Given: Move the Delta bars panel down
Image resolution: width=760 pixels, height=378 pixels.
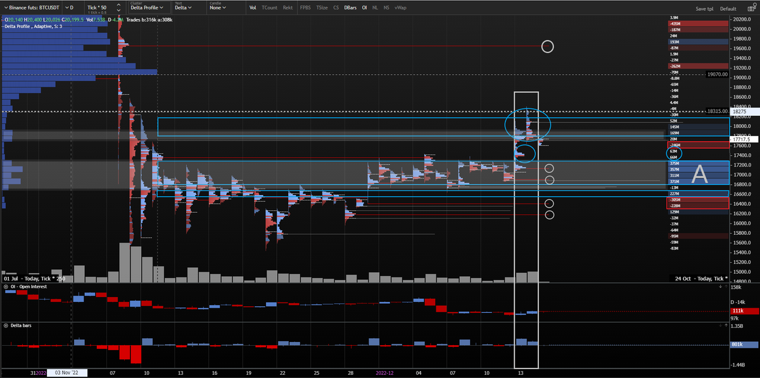Looking at the screenshot, I should coord(721,325).
